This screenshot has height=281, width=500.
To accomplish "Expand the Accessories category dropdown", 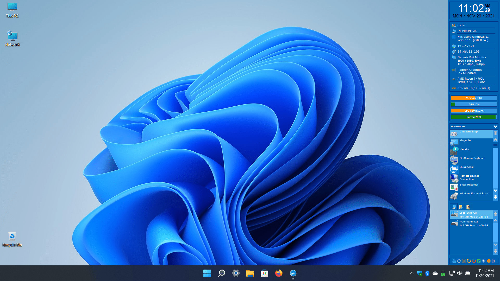I will [495, 126].
